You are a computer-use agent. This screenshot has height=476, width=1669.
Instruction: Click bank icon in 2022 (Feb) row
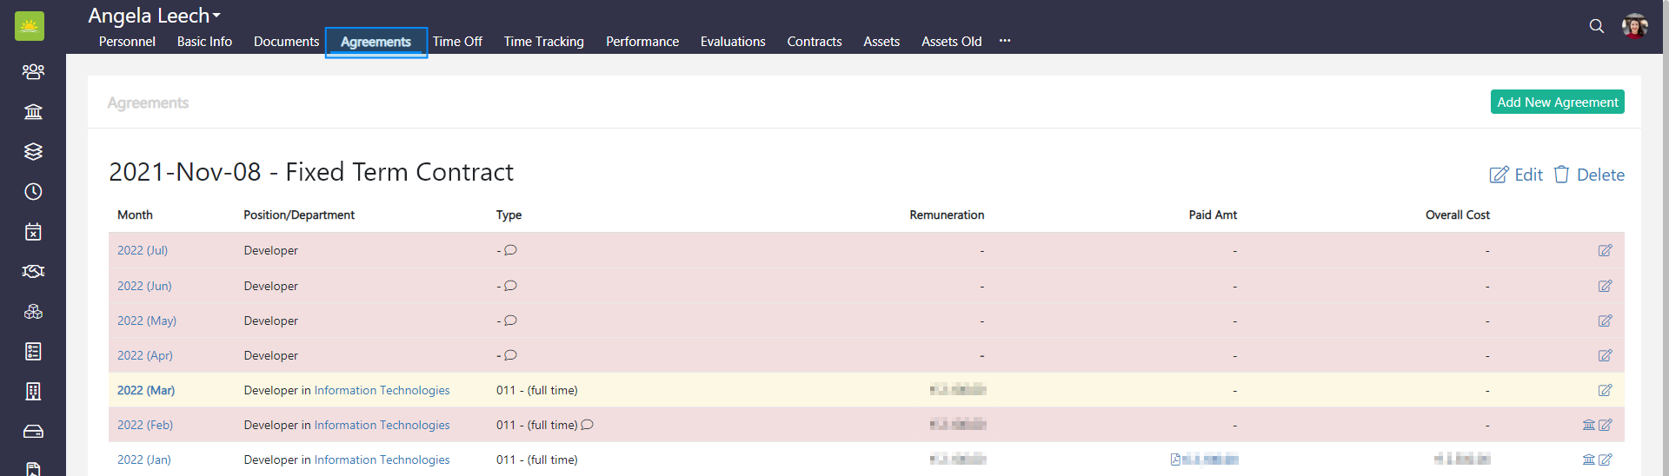(1588, 425)
